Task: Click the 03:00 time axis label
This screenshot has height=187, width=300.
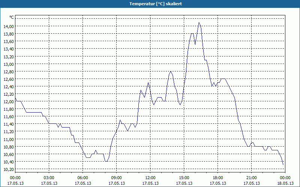Action: pos(49,178)
